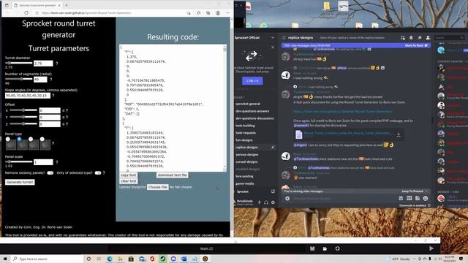This screenshot has width=468, height=263.
Task: Open the tank-building channel
Action: 246,126
